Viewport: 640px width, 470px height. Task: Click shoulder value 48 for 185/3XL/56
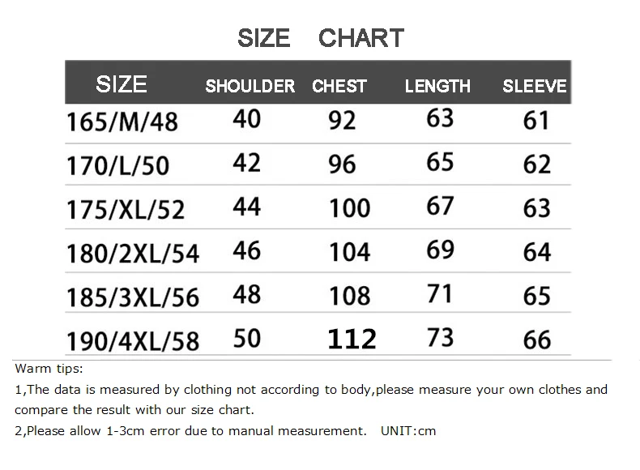tap(246, 293)
